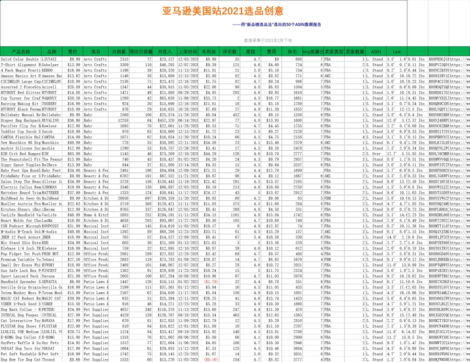Select the 毛利润 column header
The width and height of the screenshot is (470, 362).
tap(208, 52)
